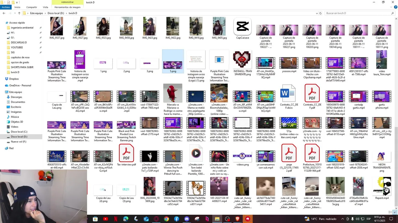This screenshot has height=223, width=398.
Task: Select Nuevo vol (F:) in navigation pane
Action: tap(18, 142)
